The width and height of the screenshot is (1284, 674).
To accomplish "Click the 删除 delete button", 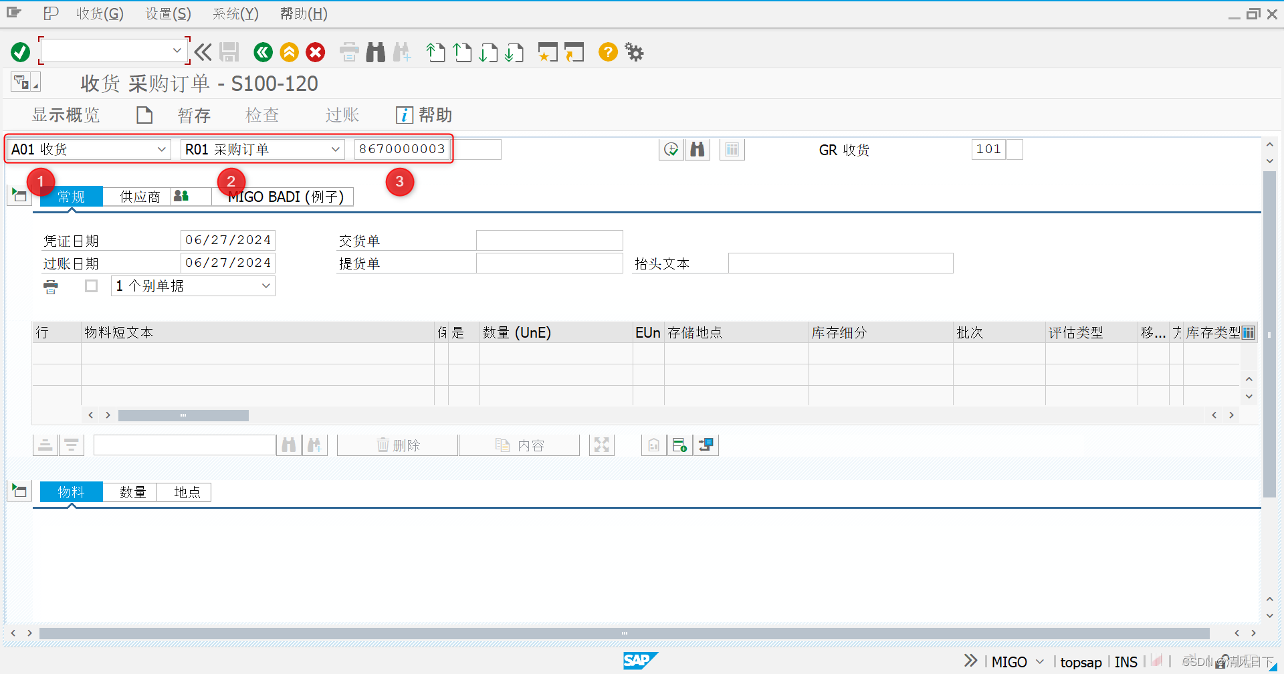I will tap(398, 445).
